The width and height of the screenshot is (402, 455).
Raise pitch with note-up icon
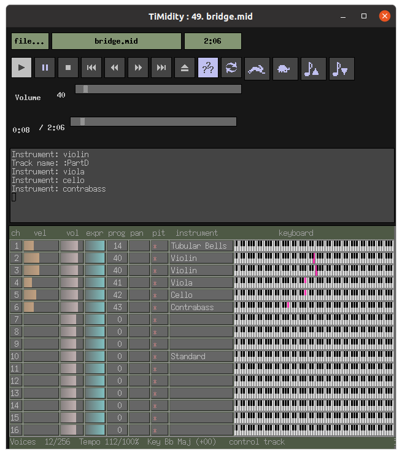pyautogui.click(x=314, y=69)
